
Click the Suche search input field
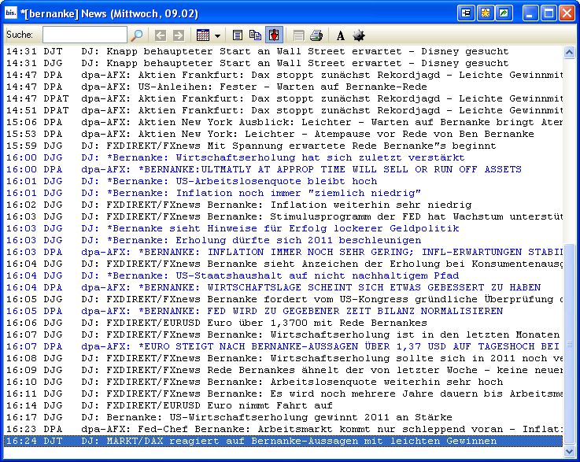85,35
